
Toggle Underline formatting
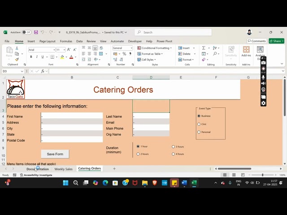click(43, 57)
